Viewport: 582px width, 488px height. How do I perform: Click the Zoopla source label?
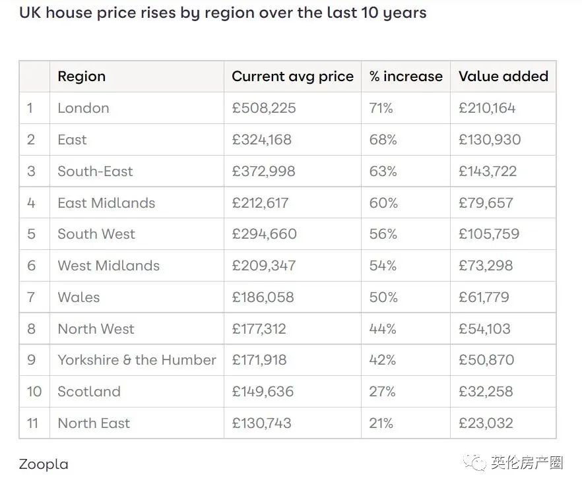(x=44, y=464)
